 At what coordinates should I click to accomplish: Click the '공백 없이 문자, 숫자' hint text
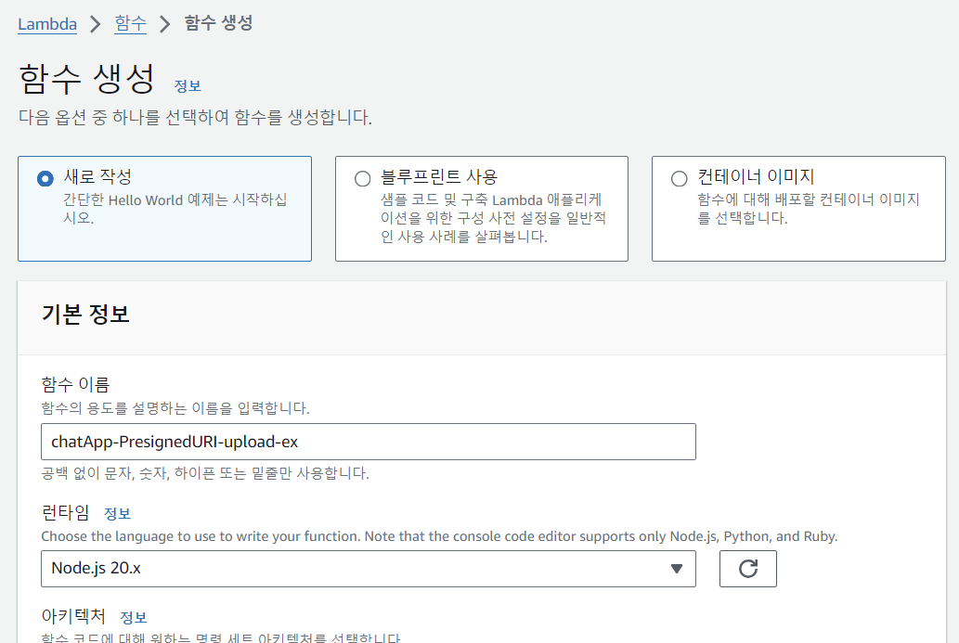(205, 473)
